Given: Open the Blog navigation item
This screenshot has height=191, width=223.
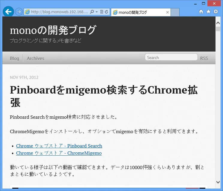Looking at the screenshot, I should 14,58.
